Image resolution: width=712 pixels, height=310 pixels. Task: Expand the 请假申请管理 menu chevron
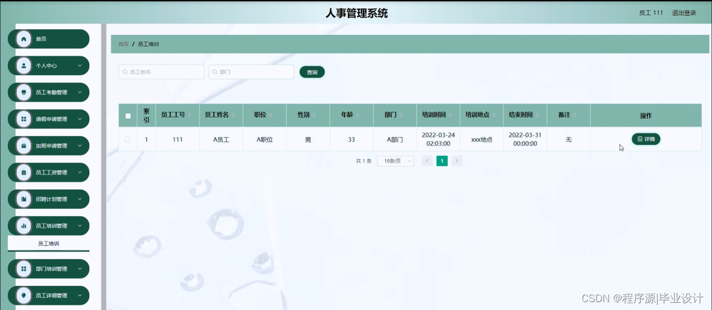[80, 119]
